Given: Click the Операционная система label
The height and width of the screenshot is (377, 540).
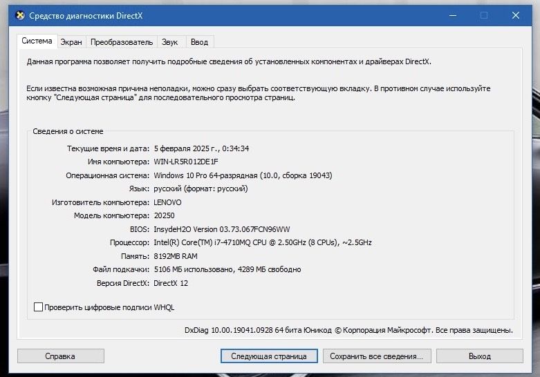Looking at the screenshot, I should point(107,175).
